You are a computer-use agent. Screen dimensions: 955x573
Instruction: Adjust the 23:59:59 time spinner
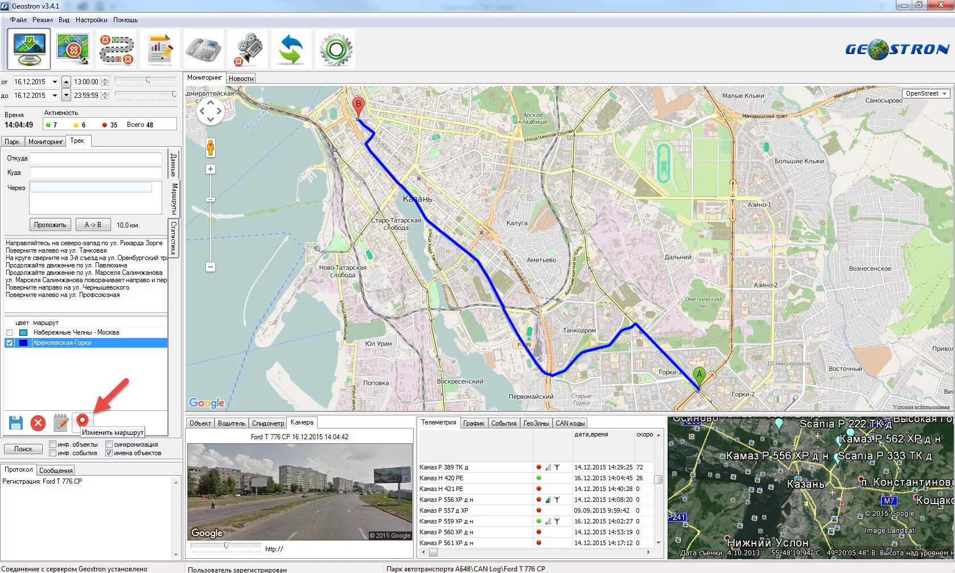[105, 96]
